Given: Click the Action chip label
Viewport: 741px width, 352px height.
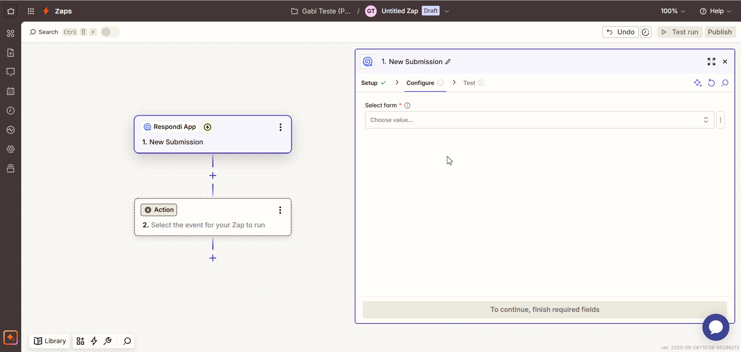Looking at the screenshot, I should click(159, 210).
